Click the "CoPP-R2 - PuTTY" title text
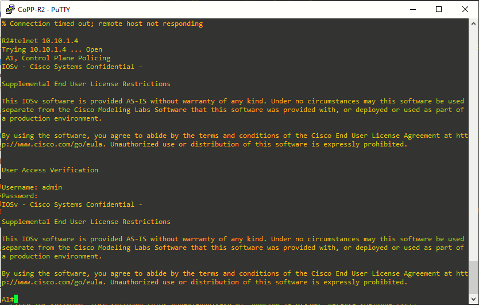This screenshot has height=305, width=479. (x=44, y=9)
